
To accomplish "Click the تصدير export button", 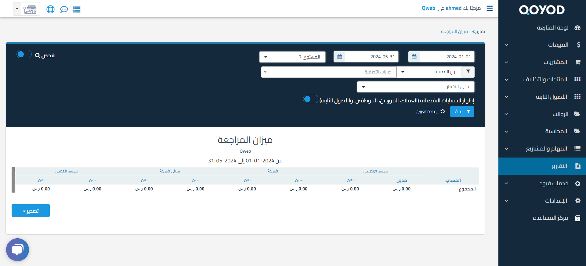I will point(31,211).
